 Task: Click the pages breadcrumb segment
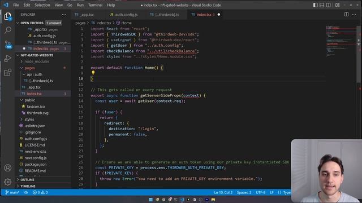point(80,23)
